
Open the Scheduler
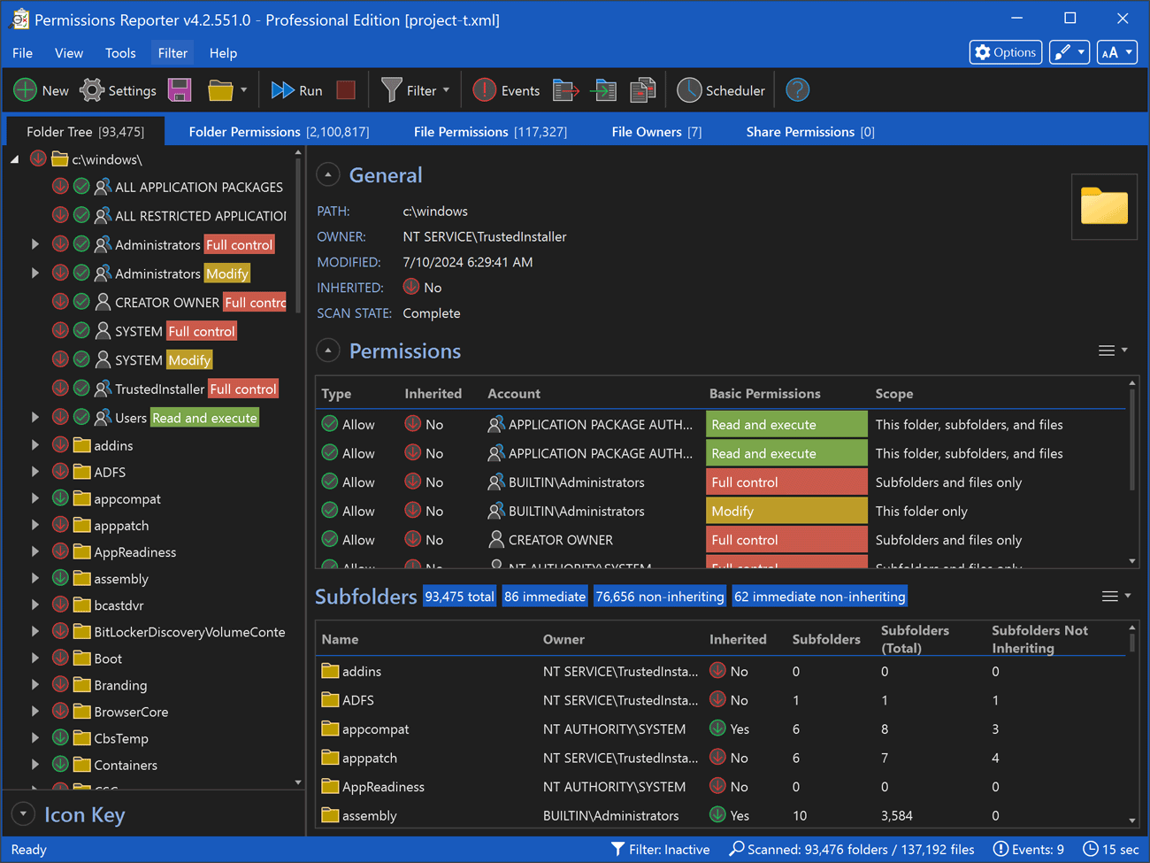coord(720,90)
